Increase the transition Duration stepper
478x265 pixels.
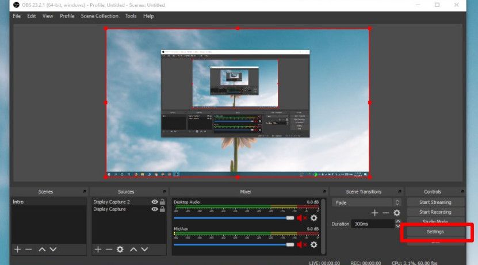point(397,221)
